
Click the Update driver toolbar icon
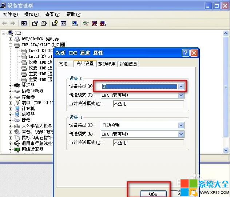coord(86,24)
